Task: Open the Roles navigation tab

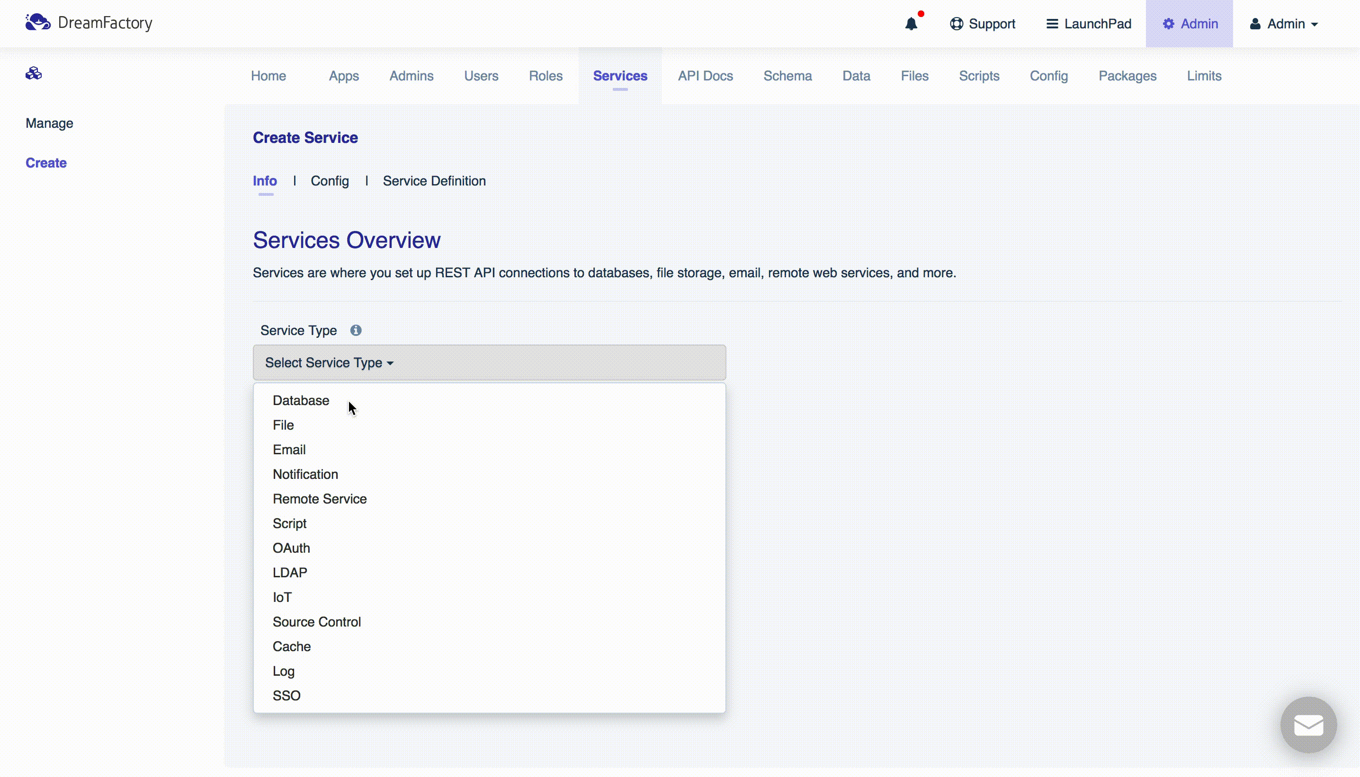Action: click(545, 76)
